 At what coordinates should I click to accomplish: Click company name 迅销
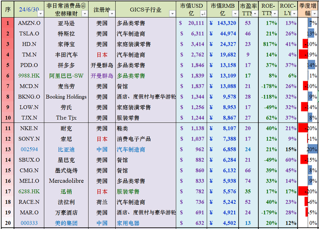point(67,191)
